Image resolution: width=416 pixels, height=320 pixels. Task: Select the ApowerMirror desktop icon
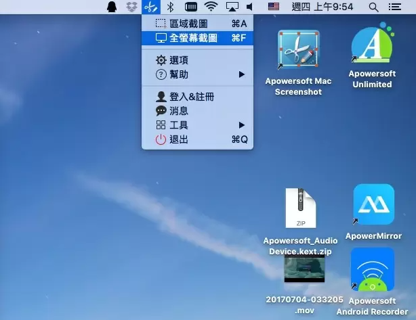[x=373, y=204]
